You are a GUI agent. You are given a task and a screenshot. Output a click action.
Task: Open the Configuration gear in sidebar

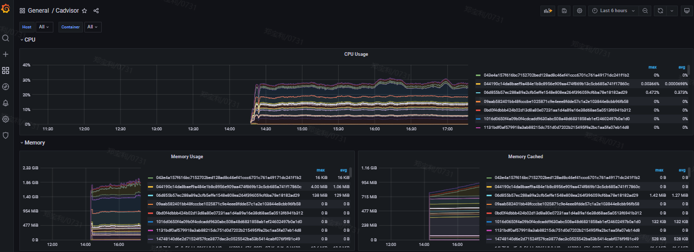[6, 119]
